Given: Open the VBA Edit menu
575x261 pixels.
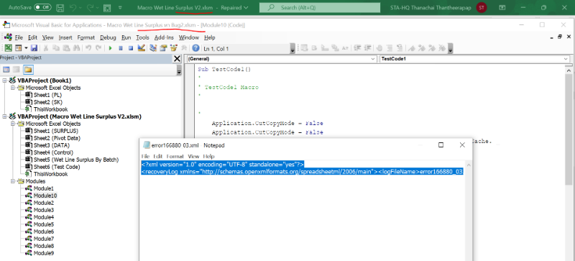Looking at the screenshot, I should click(x=32, y=37).
